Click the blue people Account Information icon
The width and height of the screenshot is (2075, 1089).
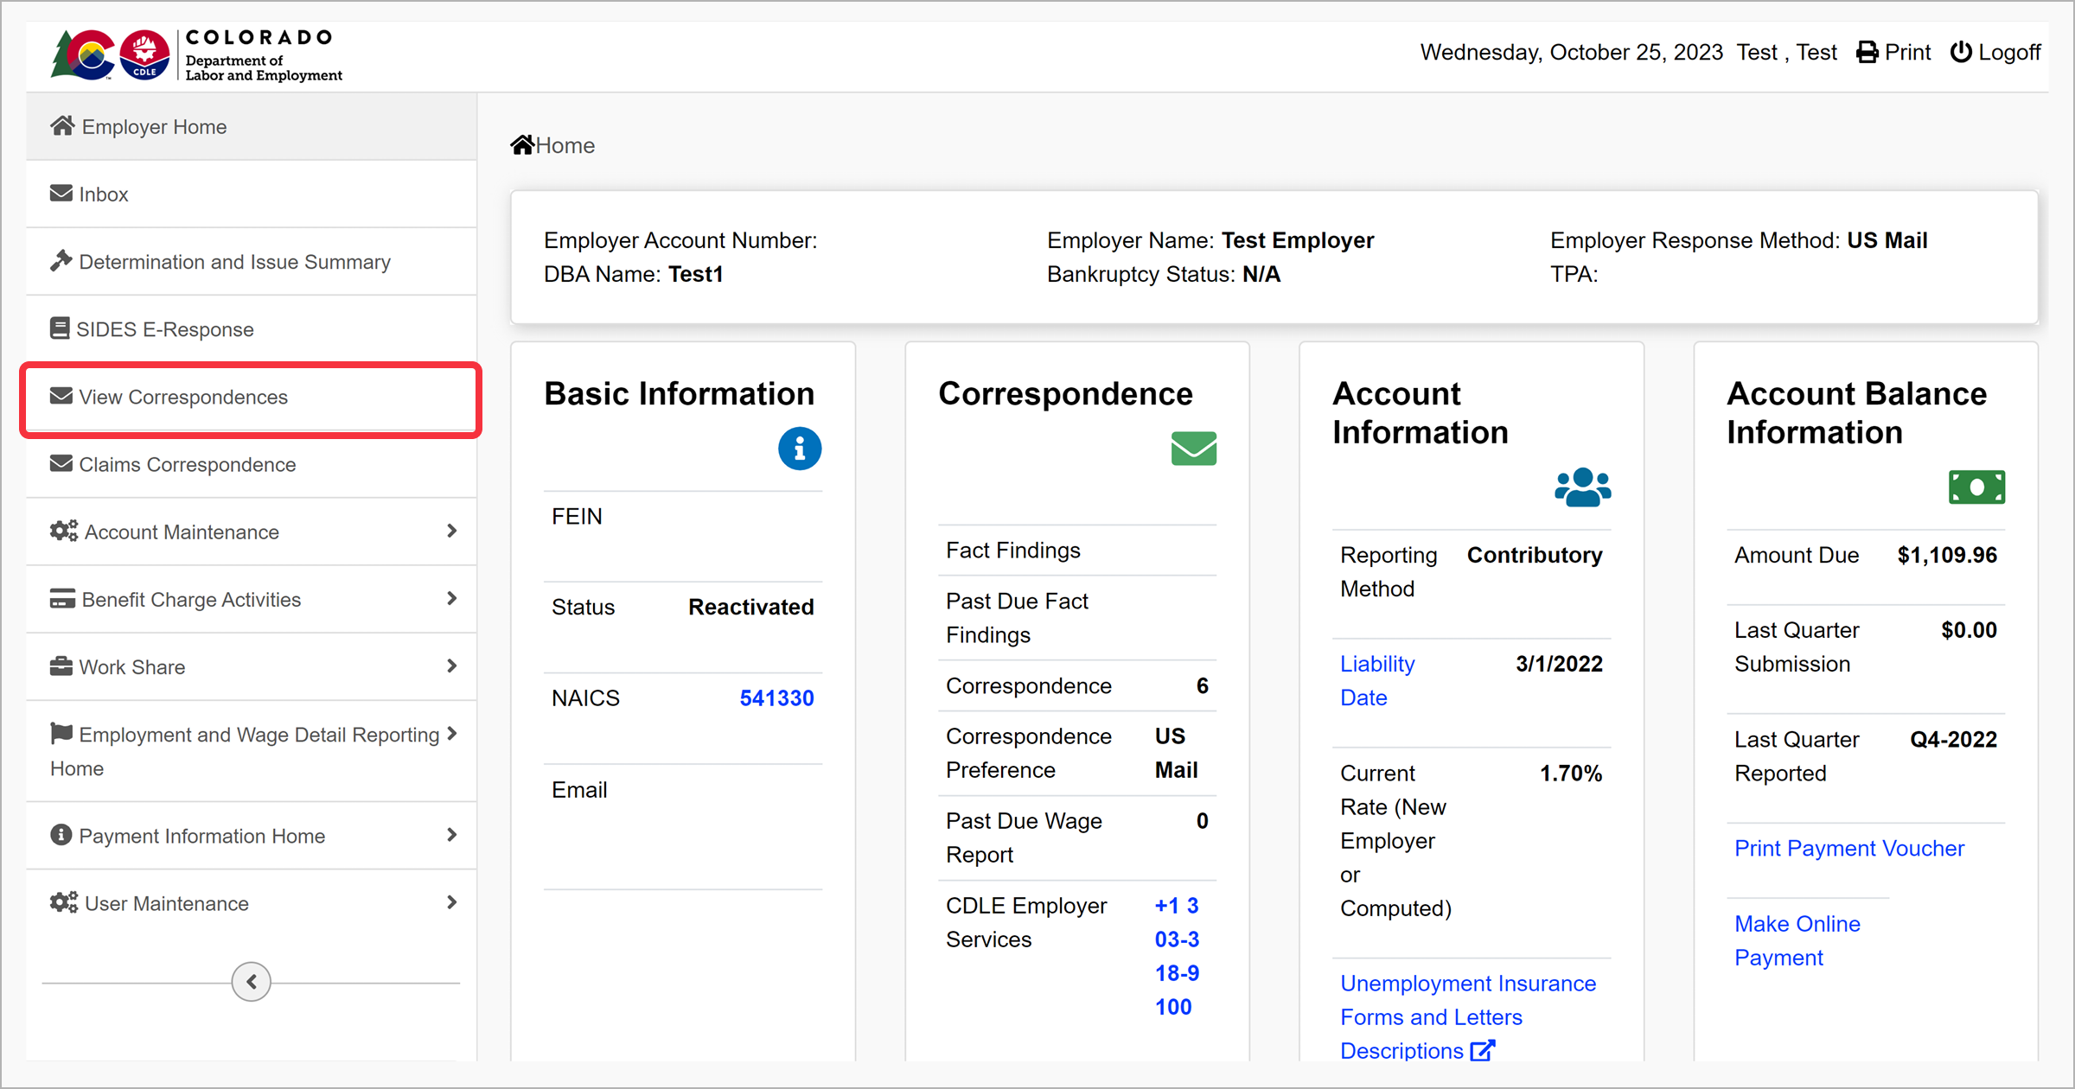click(1582, 487)
